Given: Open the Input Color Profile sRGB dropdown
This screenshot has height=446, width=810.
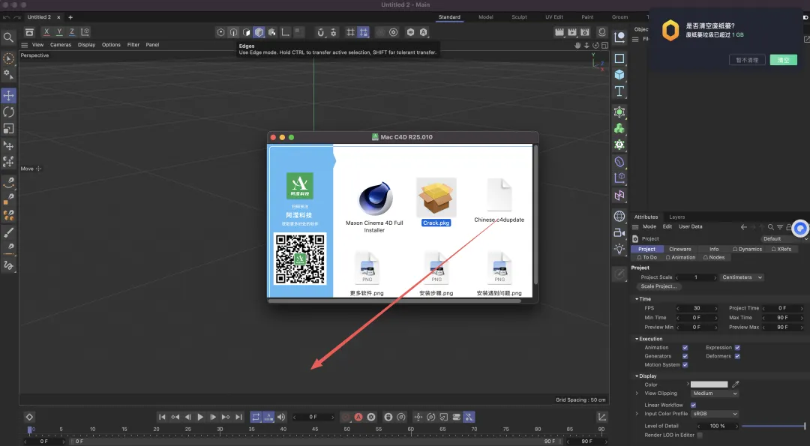Looking at the screenshot, I should [715, 414].
